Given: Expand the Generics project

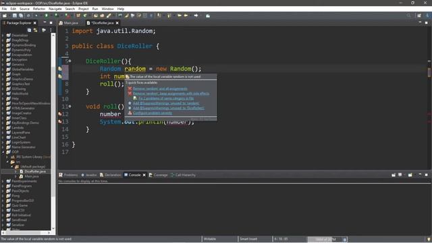Looking at the screenshot, I should (x=3, y=65).
